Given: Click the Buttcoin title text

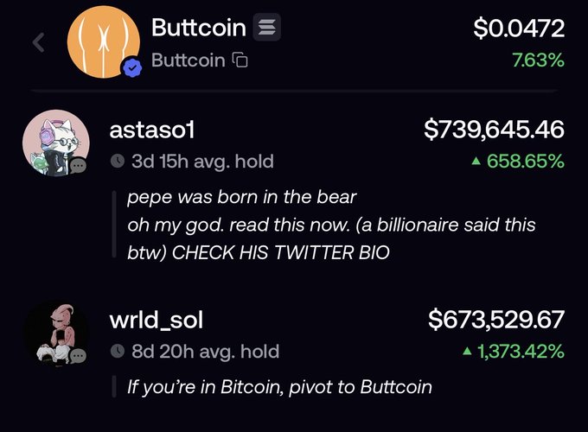Looking at the screenshot, I should click(x=198, y=28).
